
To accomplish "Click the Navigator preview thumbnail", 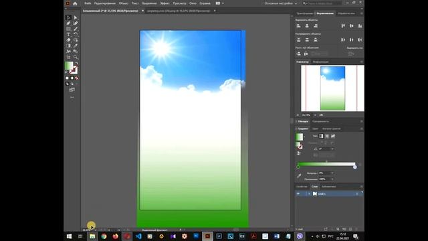I will pyautogui.click(x=332, y=88).
